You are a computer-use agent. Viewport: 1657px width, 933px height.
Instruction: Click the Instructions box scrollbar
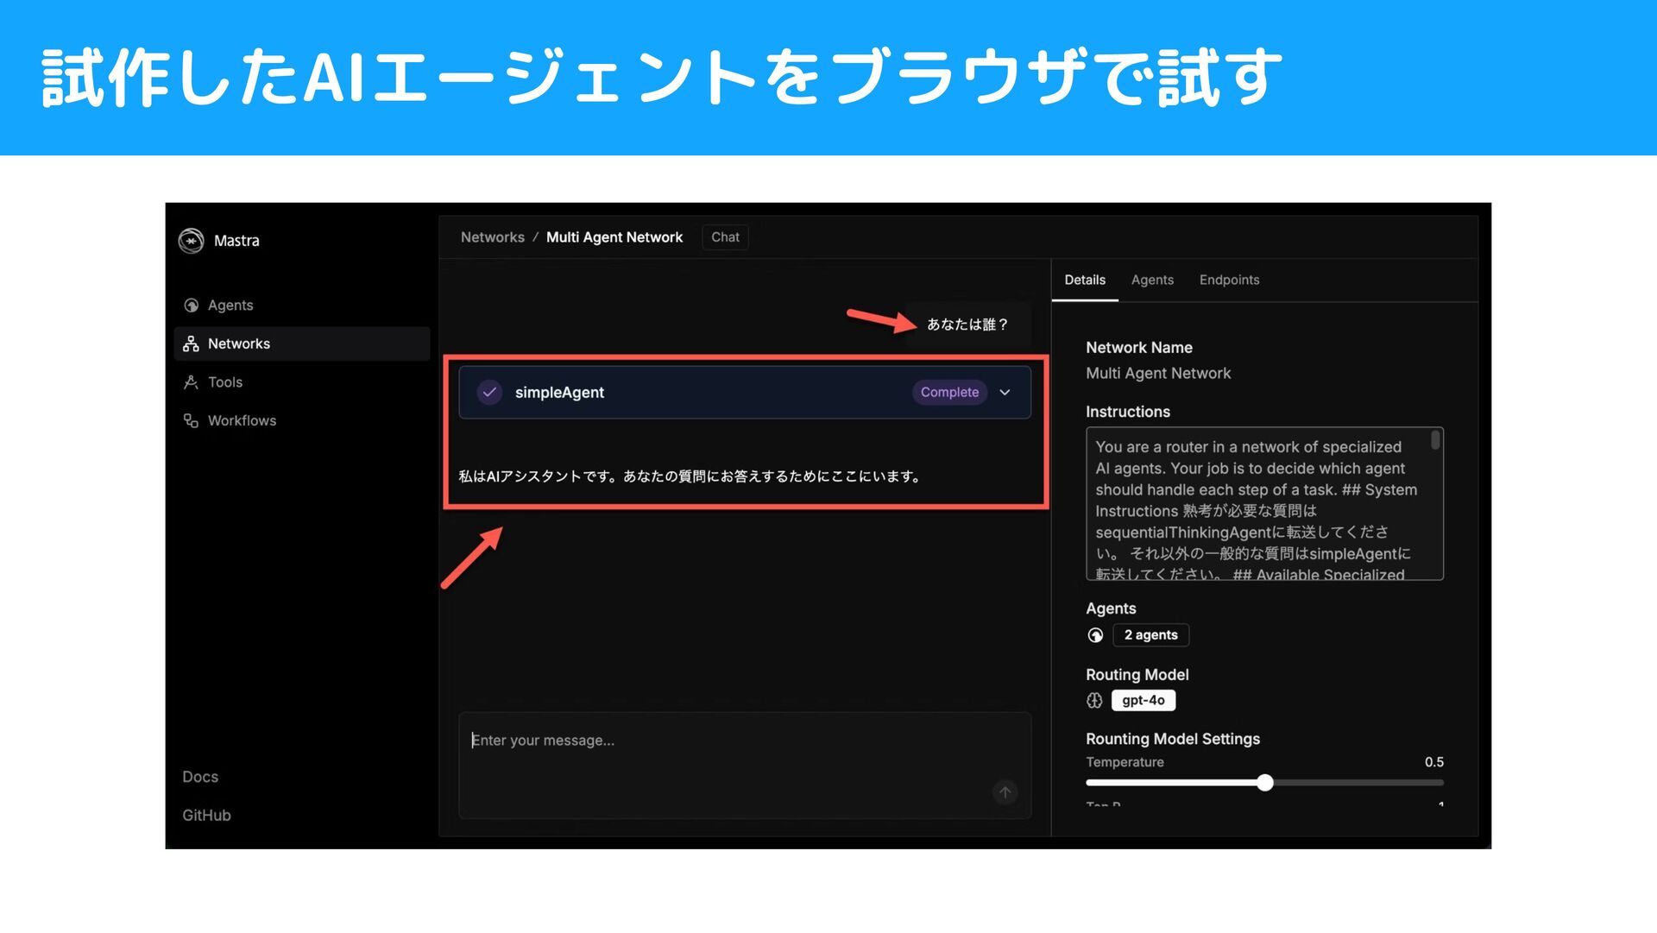pos(1435,441)
